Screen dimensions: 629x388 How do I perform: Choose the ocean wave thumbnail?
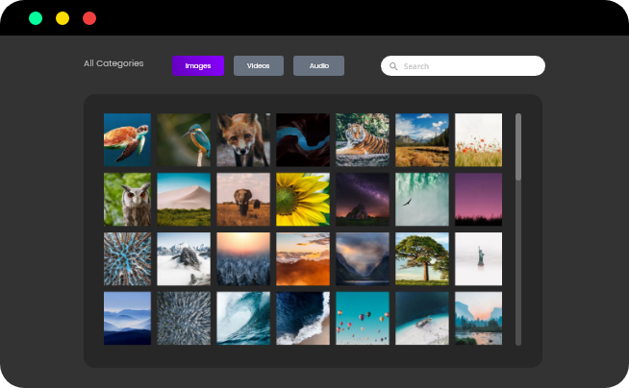coord(244,318)
